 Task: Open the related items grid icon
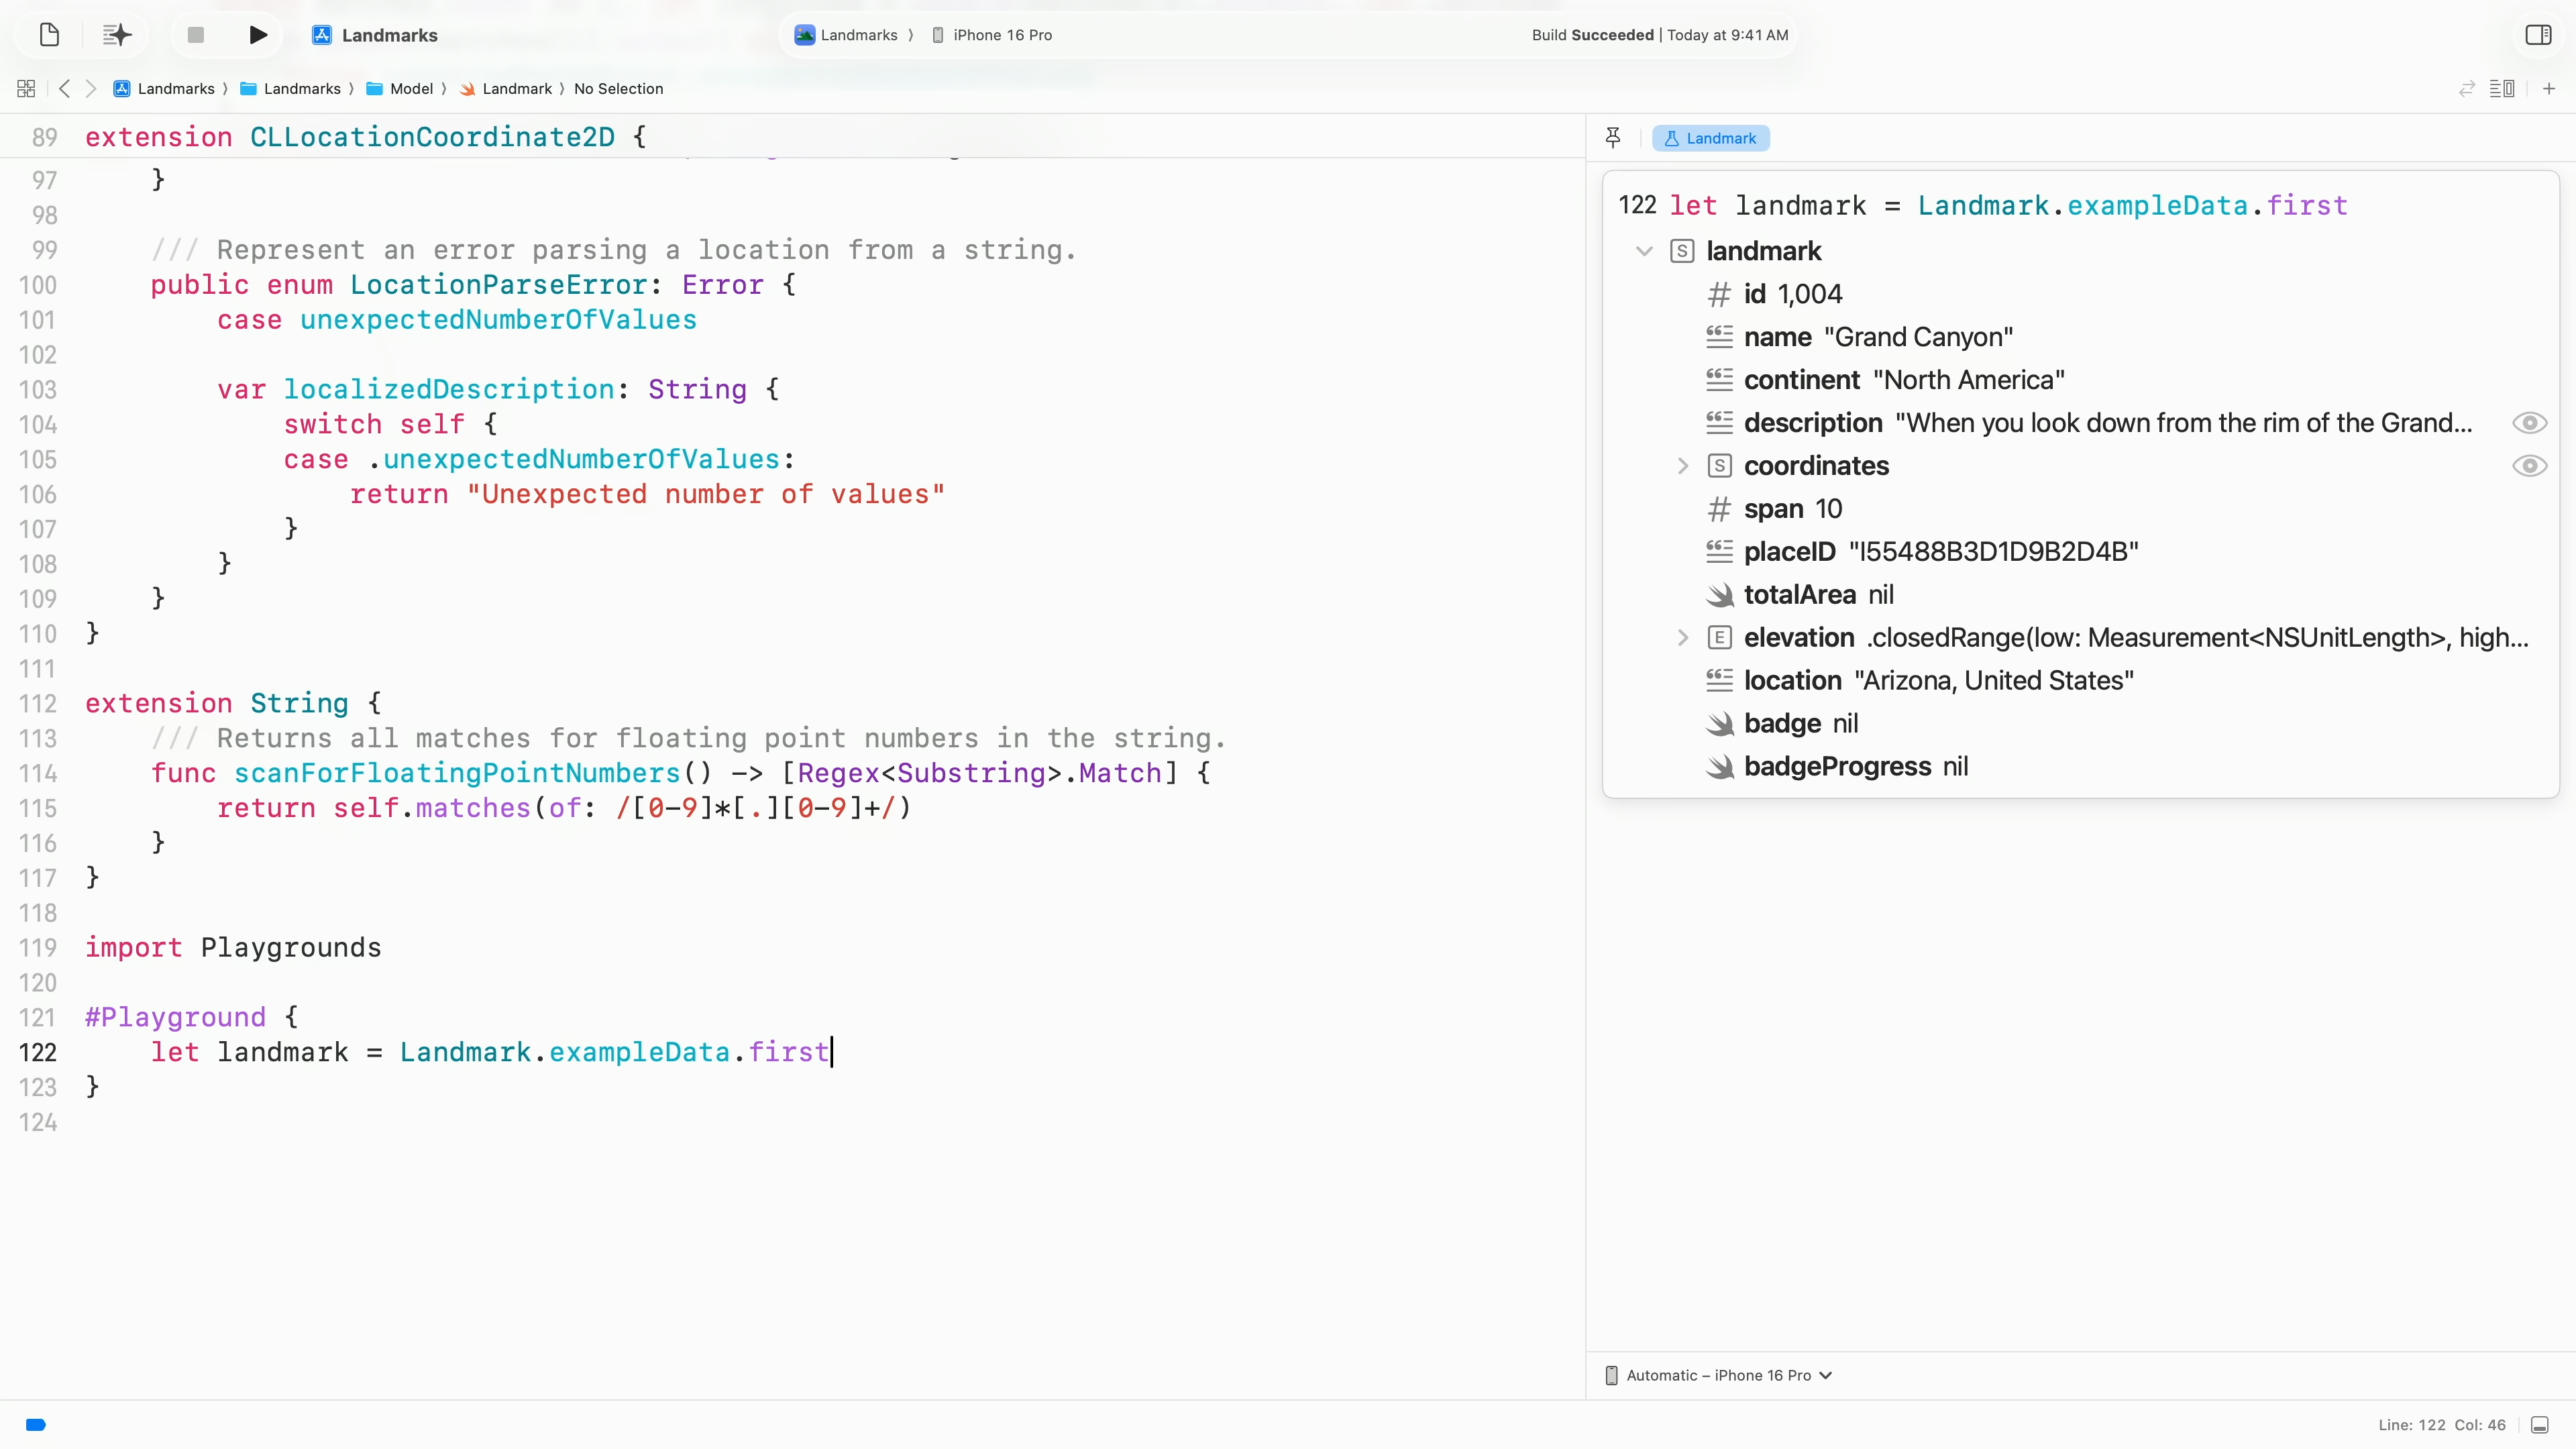coord(26,89)
